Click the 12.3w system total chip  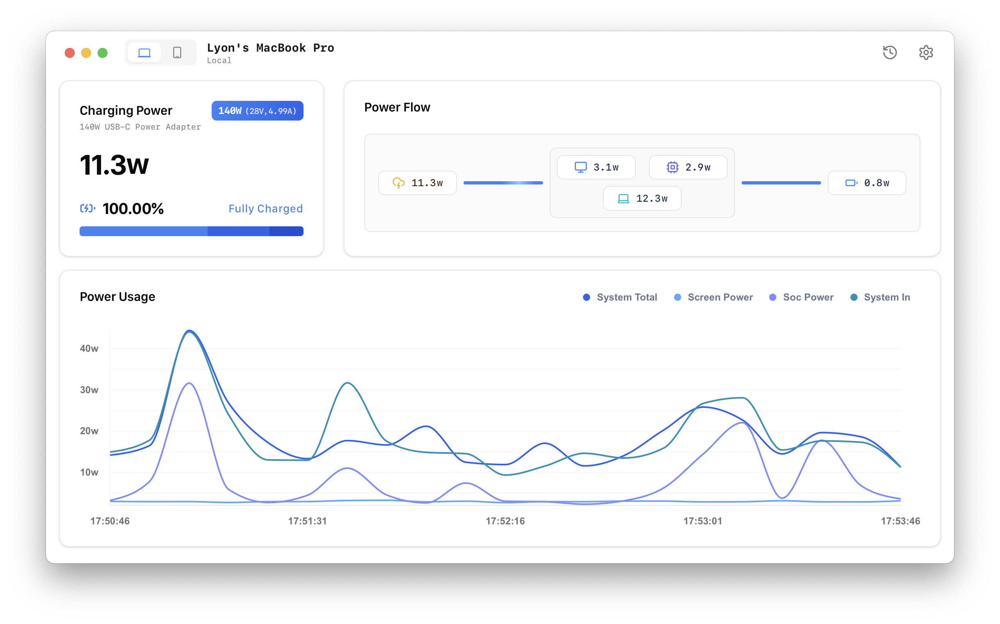(642, 198)
